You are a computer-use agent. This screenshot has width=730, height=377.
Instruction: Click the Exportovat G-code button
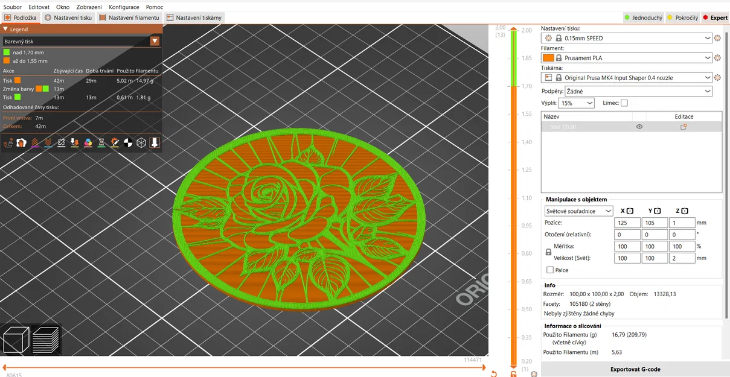[635, 369]
